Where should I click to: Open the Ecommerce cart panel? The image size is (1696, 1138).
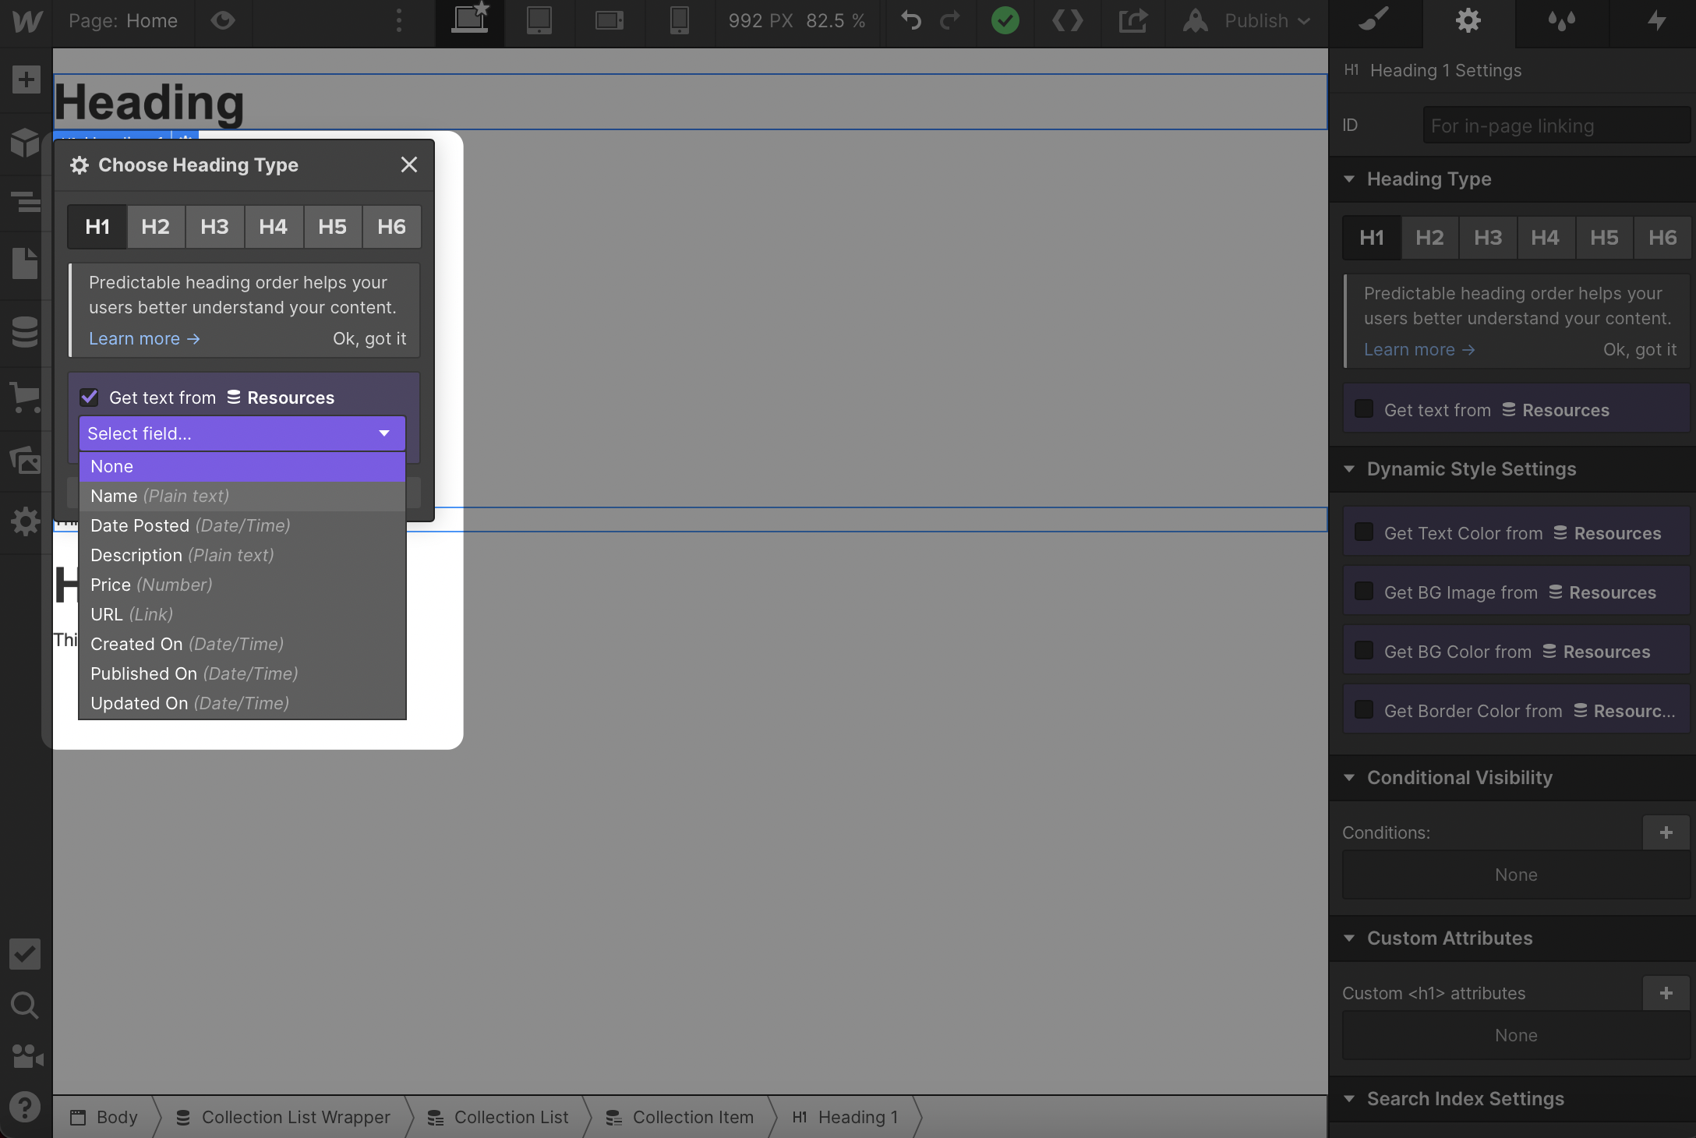coord(26,397)
